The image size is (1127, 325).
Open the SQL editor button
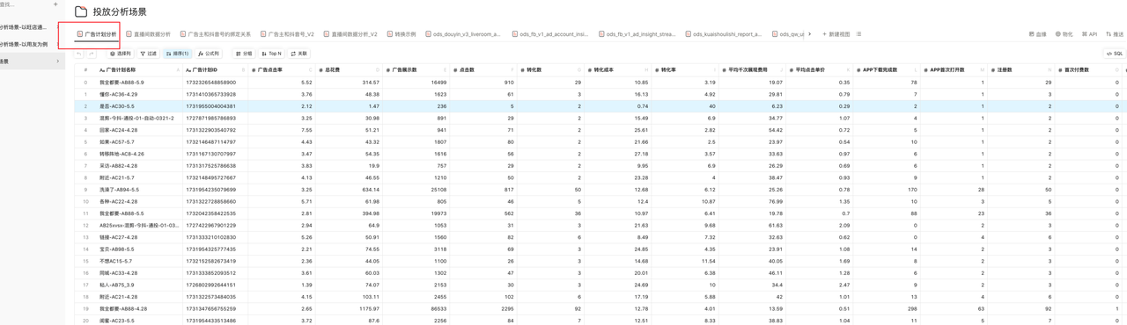(1115, 54)
